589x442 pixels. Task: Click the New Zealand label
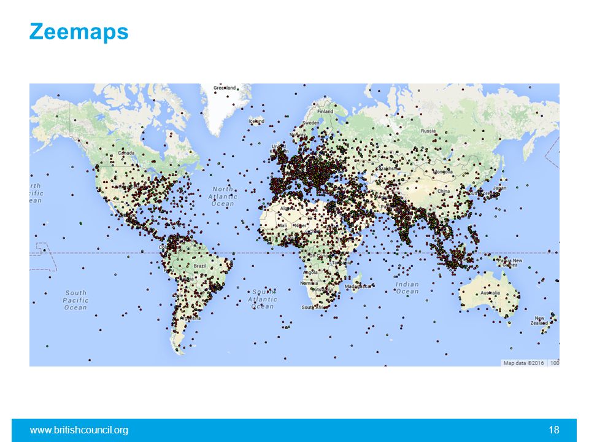539,320
